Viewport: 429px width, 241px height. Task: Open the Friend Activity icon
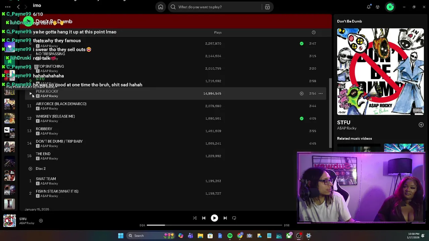coord(378,7)
